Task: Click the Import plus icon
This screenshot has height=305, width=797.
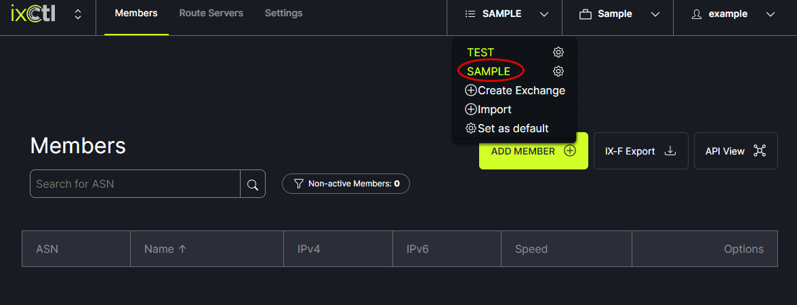Action: (x=471, y=109)
